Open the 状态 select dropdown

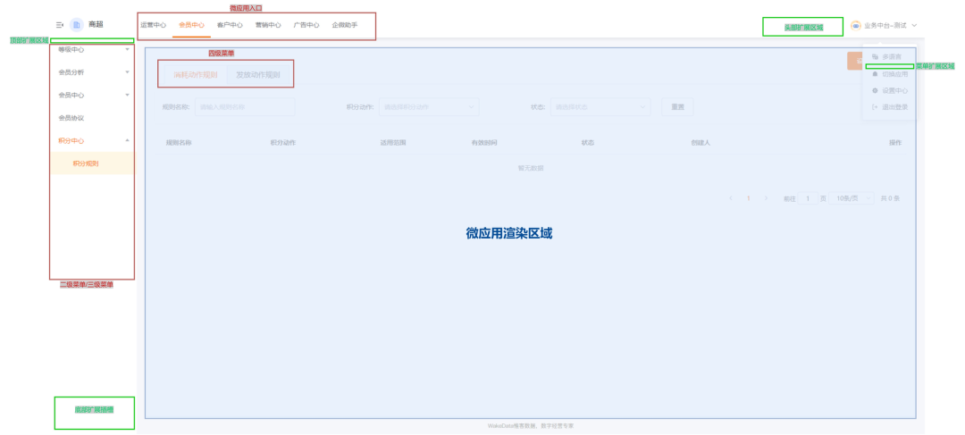coord(600,106)
